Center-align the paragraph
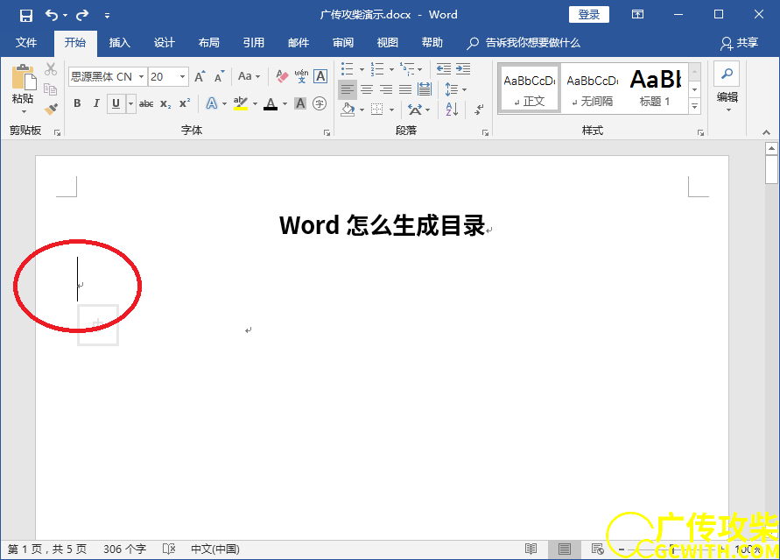The height and width of the screenshot is (560, 780). (367, 89)
